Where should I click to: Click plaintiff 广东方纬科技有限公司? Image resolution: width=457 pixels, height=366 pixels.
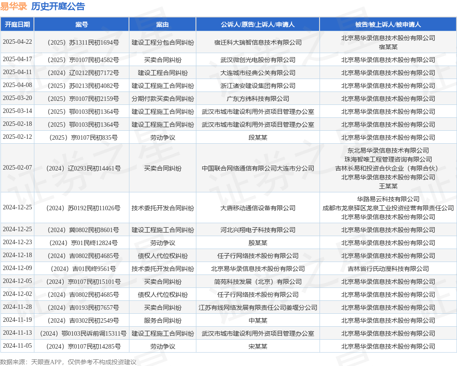pyautogui.click(x=258, y=99)
